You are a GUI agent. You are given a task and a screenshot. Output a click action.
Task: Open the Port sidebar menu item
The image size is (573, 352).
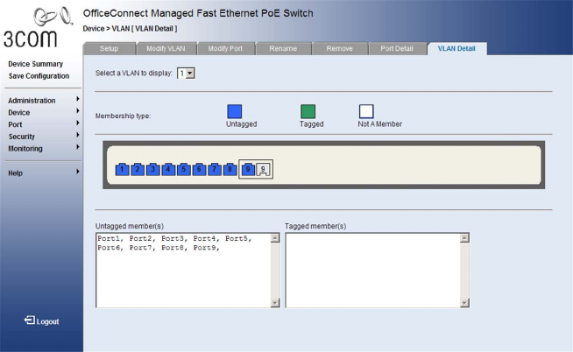[x=15, y=124]
